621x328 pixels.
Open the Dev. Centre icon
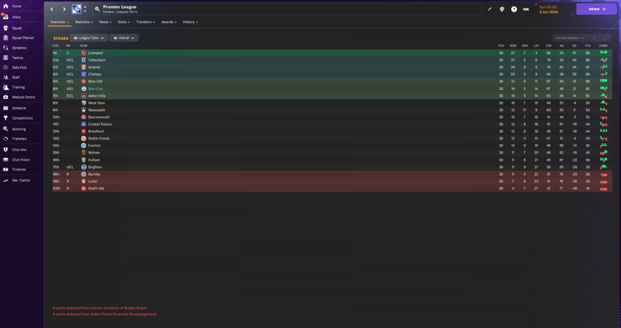pyautogui.click(x=5, y=180)
